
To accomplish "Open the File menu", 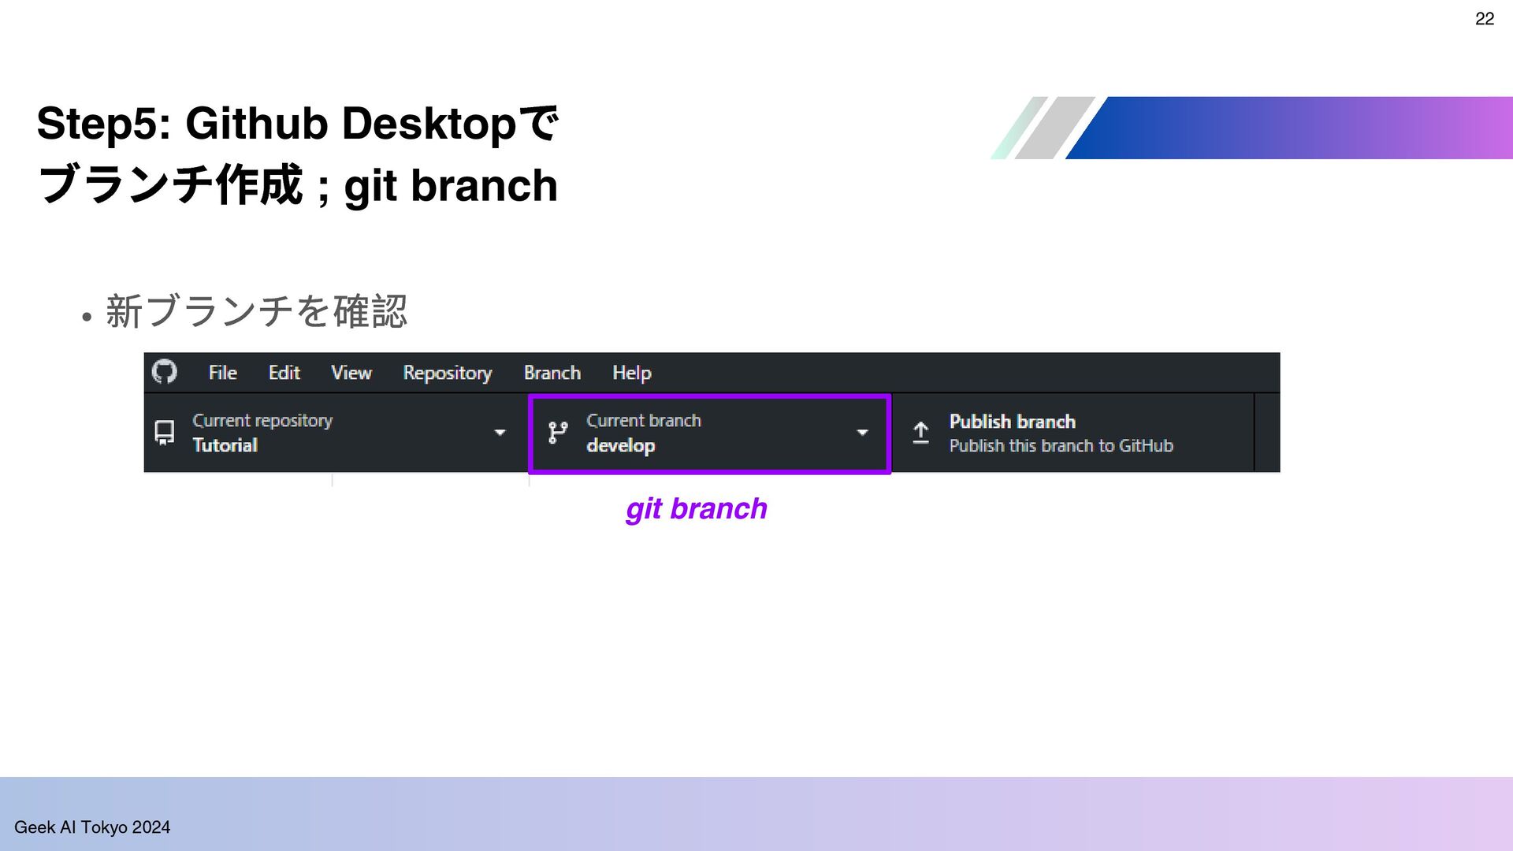I will (x=222, y=373).
